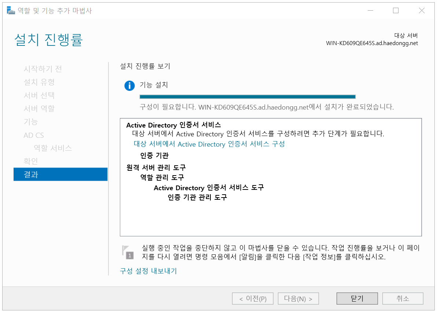
Task: Minimize the 역할 및 기능 추가 마법사 window
Action: [370, 11]
